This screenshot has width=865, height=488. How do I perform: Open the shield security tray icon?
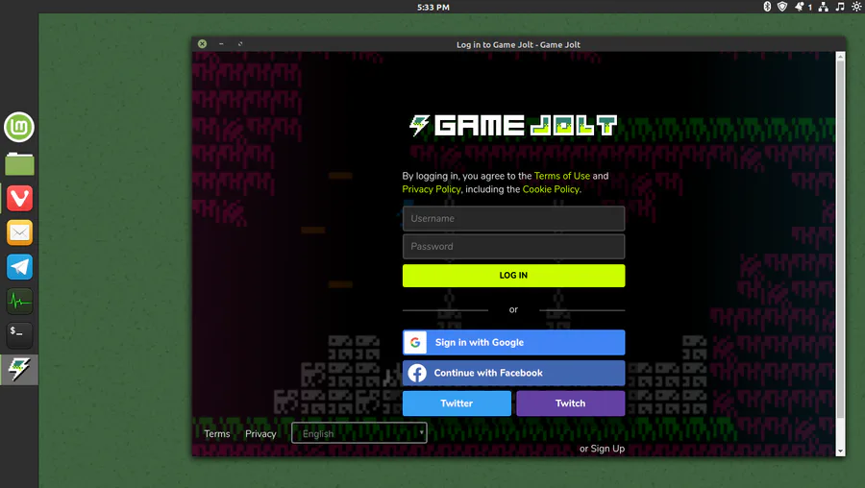(x=782, y=7)
